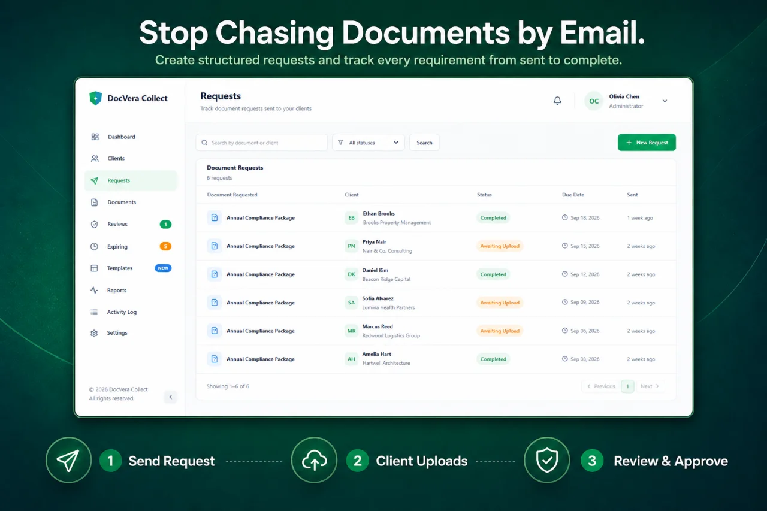Click the Search by document or client field

coord(262,143)
